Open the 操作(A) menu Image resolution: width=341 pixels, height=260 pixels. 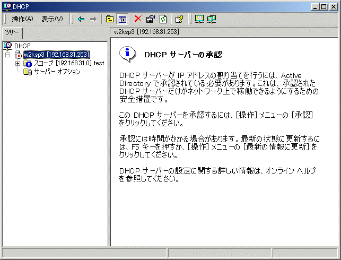(22, 19)
